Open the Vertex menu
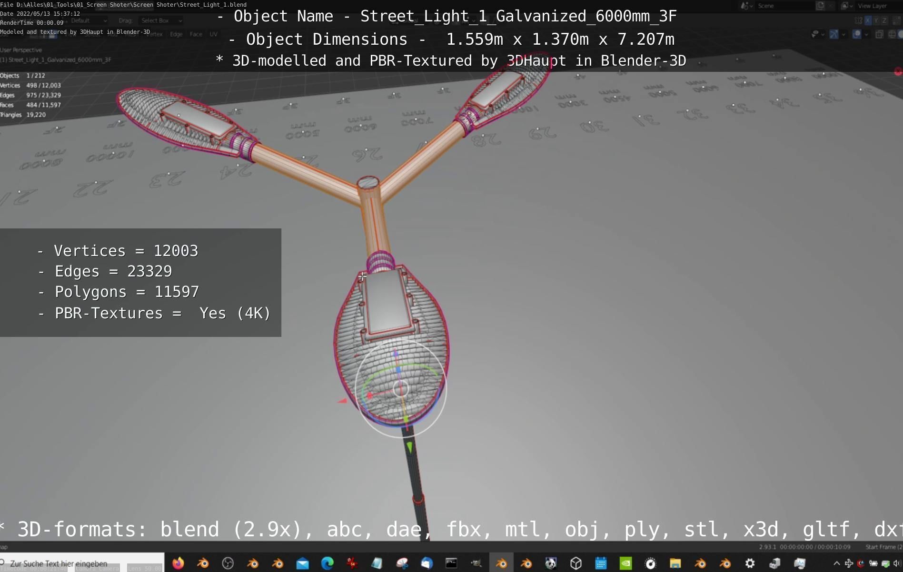Image resolution: width=903 pixels, height=572 pixels. (155, 34)
